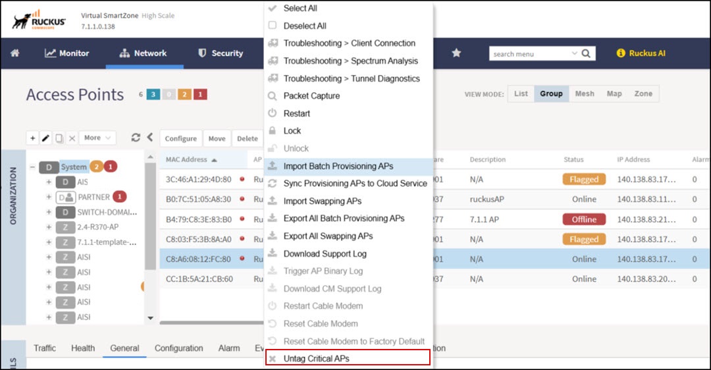
Task: Click tree scrollbar down arrow
Action: pyautogui.click(x=151, y=318)
